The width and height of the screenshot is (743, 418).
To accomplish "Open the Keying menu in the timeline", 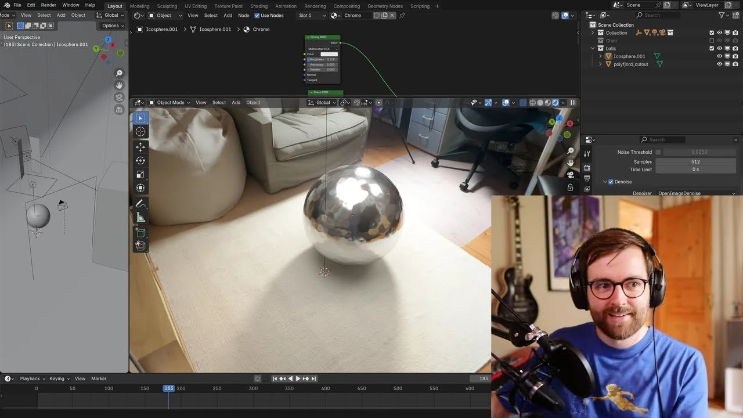I will point(59,379).
